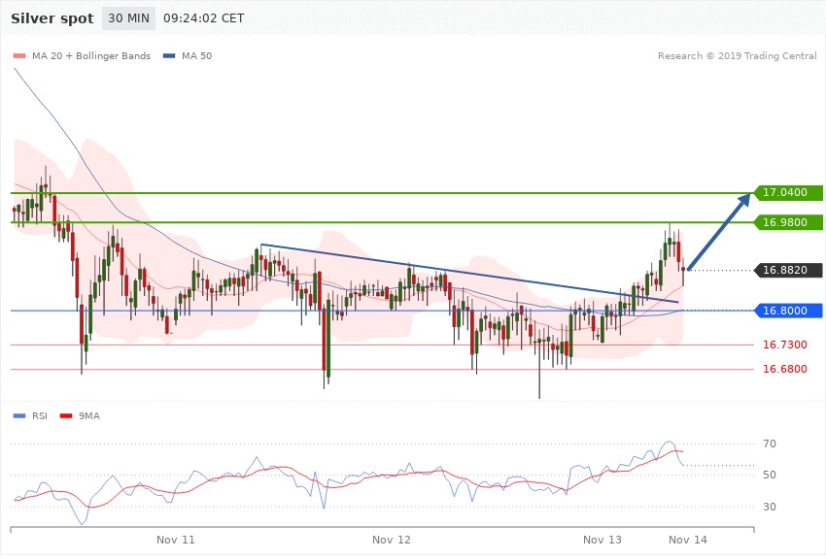Screen dimensions: 826x559
Task: Click the 16.6800 support level label
Action: pyautogui.click(x=783, y=370)
